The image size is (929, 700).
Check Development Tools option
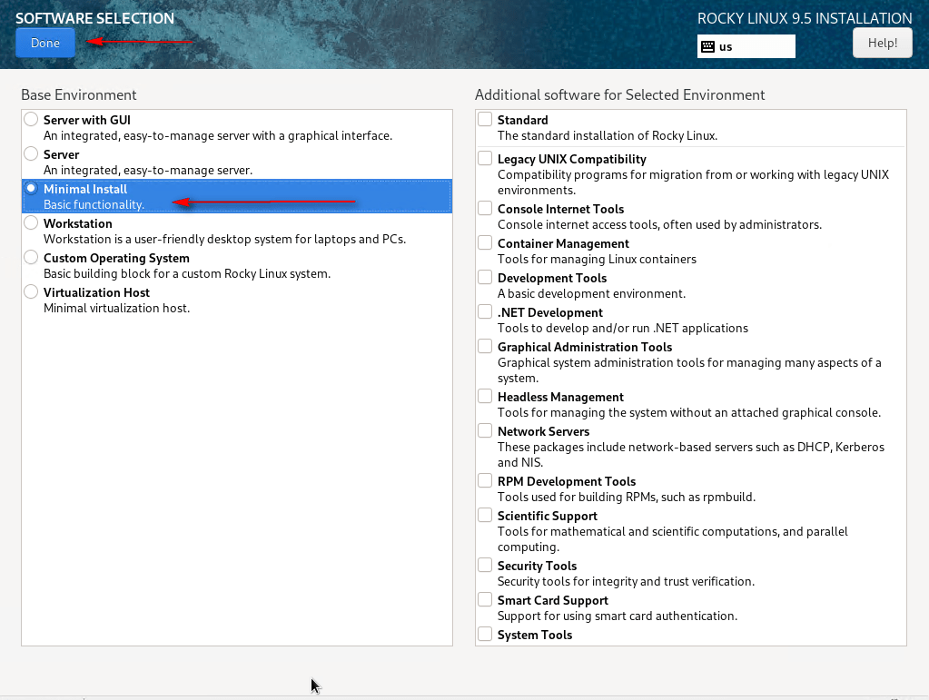coord(486,278)
